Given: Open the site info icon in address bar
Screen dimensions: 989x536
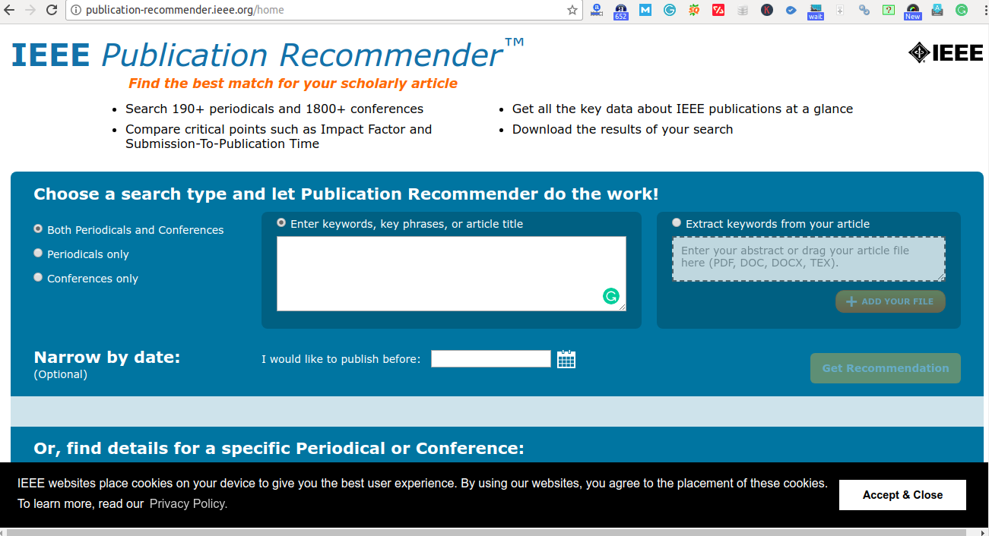Looking at the screenshot, I should tap(76, 11).
